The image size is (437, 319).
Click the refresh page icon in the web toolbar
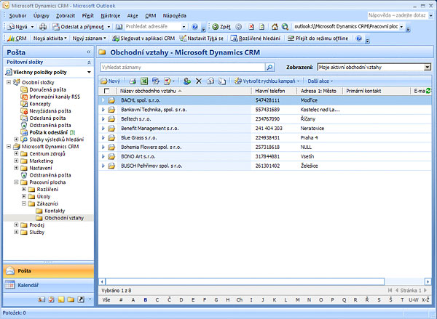pos(262,27)
